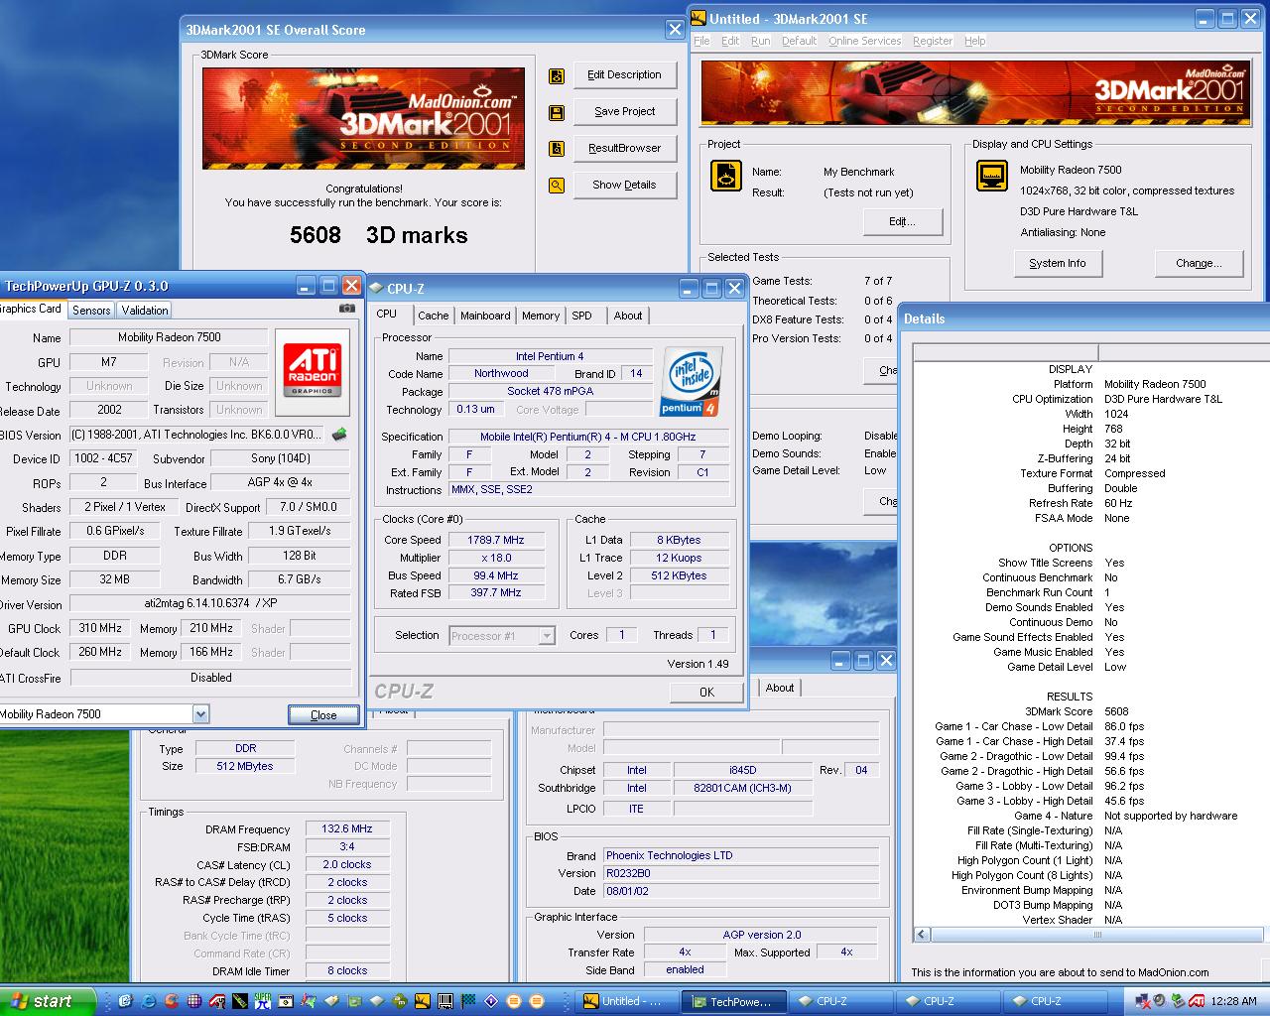The height and width of the screenshot is (1016, 1270).
Task: Launch Super PI from quick launch
Action: pyautogui.click(x=262, y=1001)
